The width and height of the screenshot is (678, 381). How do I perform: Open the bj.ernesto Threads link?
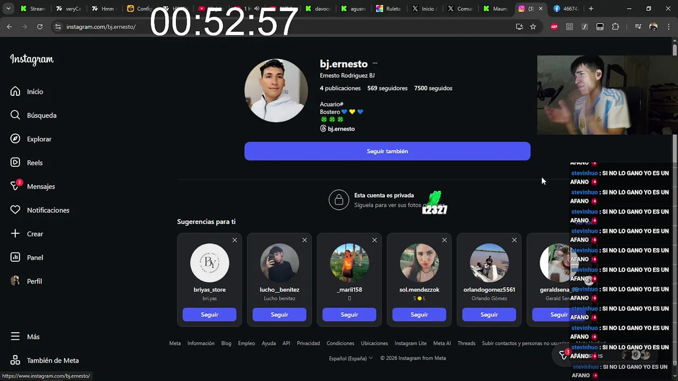coord(337,129)
